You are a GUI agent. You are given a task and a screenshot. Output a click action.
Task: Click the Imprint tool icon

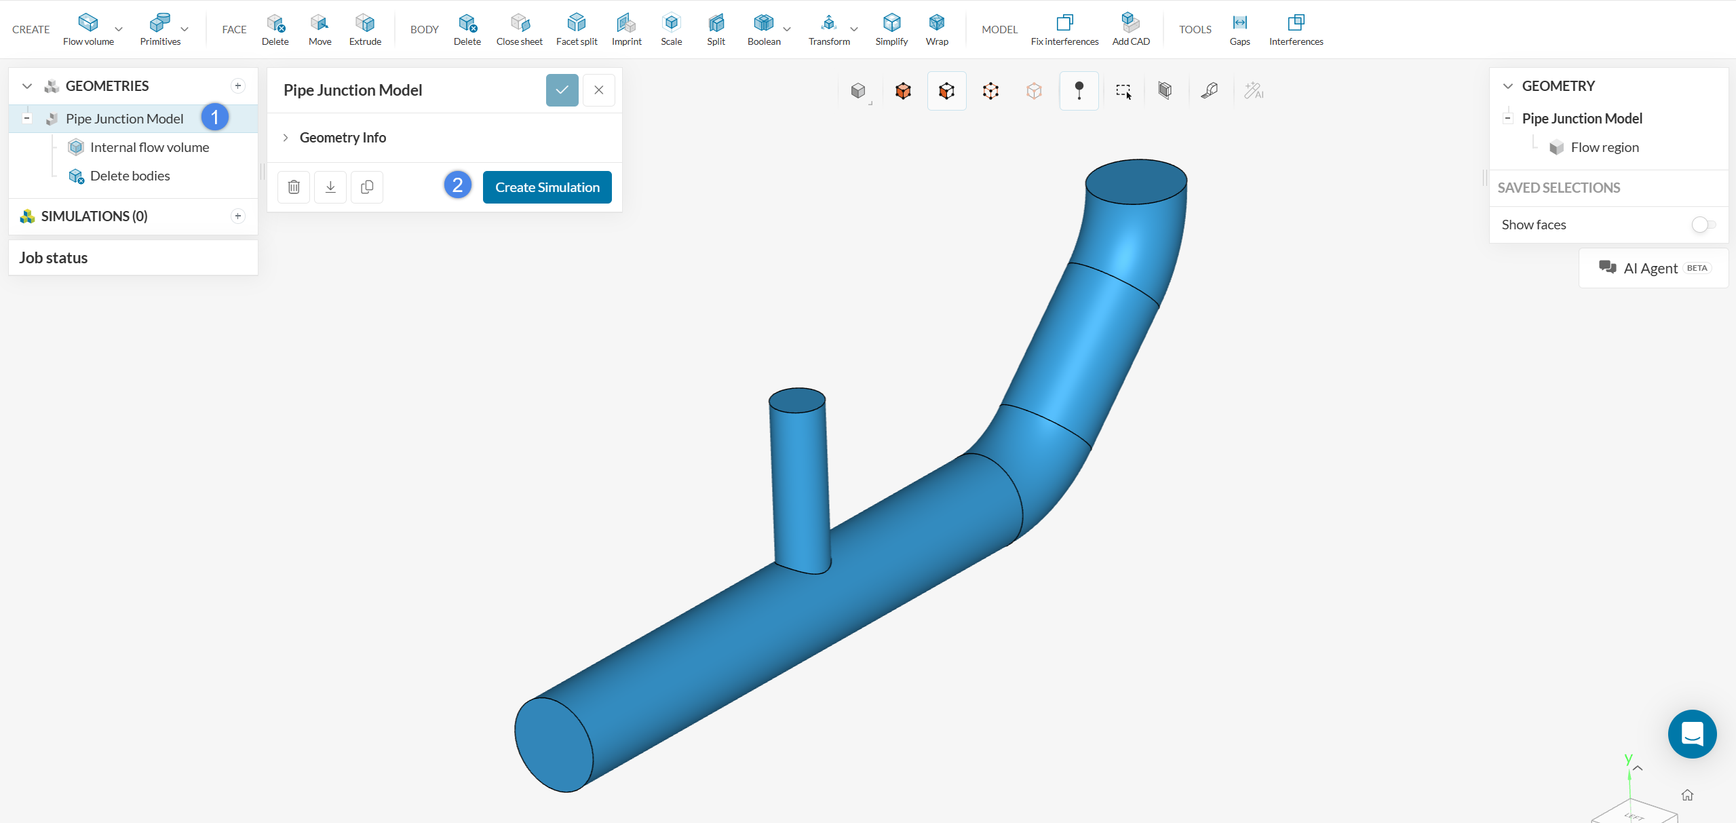(626, 22)
